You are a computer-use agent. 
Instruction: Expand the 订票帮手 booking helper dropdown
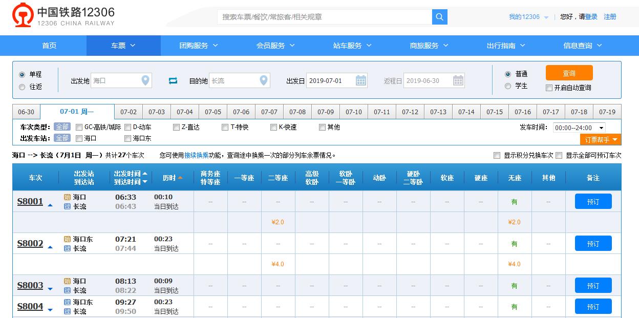coord(601,139)
